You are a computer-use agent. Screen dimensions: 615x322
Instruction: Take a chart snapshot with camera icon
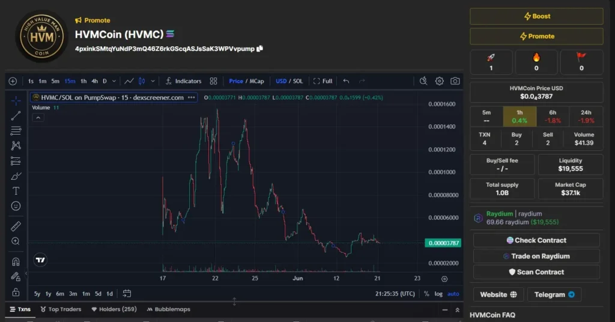click(x=455, y=81)
